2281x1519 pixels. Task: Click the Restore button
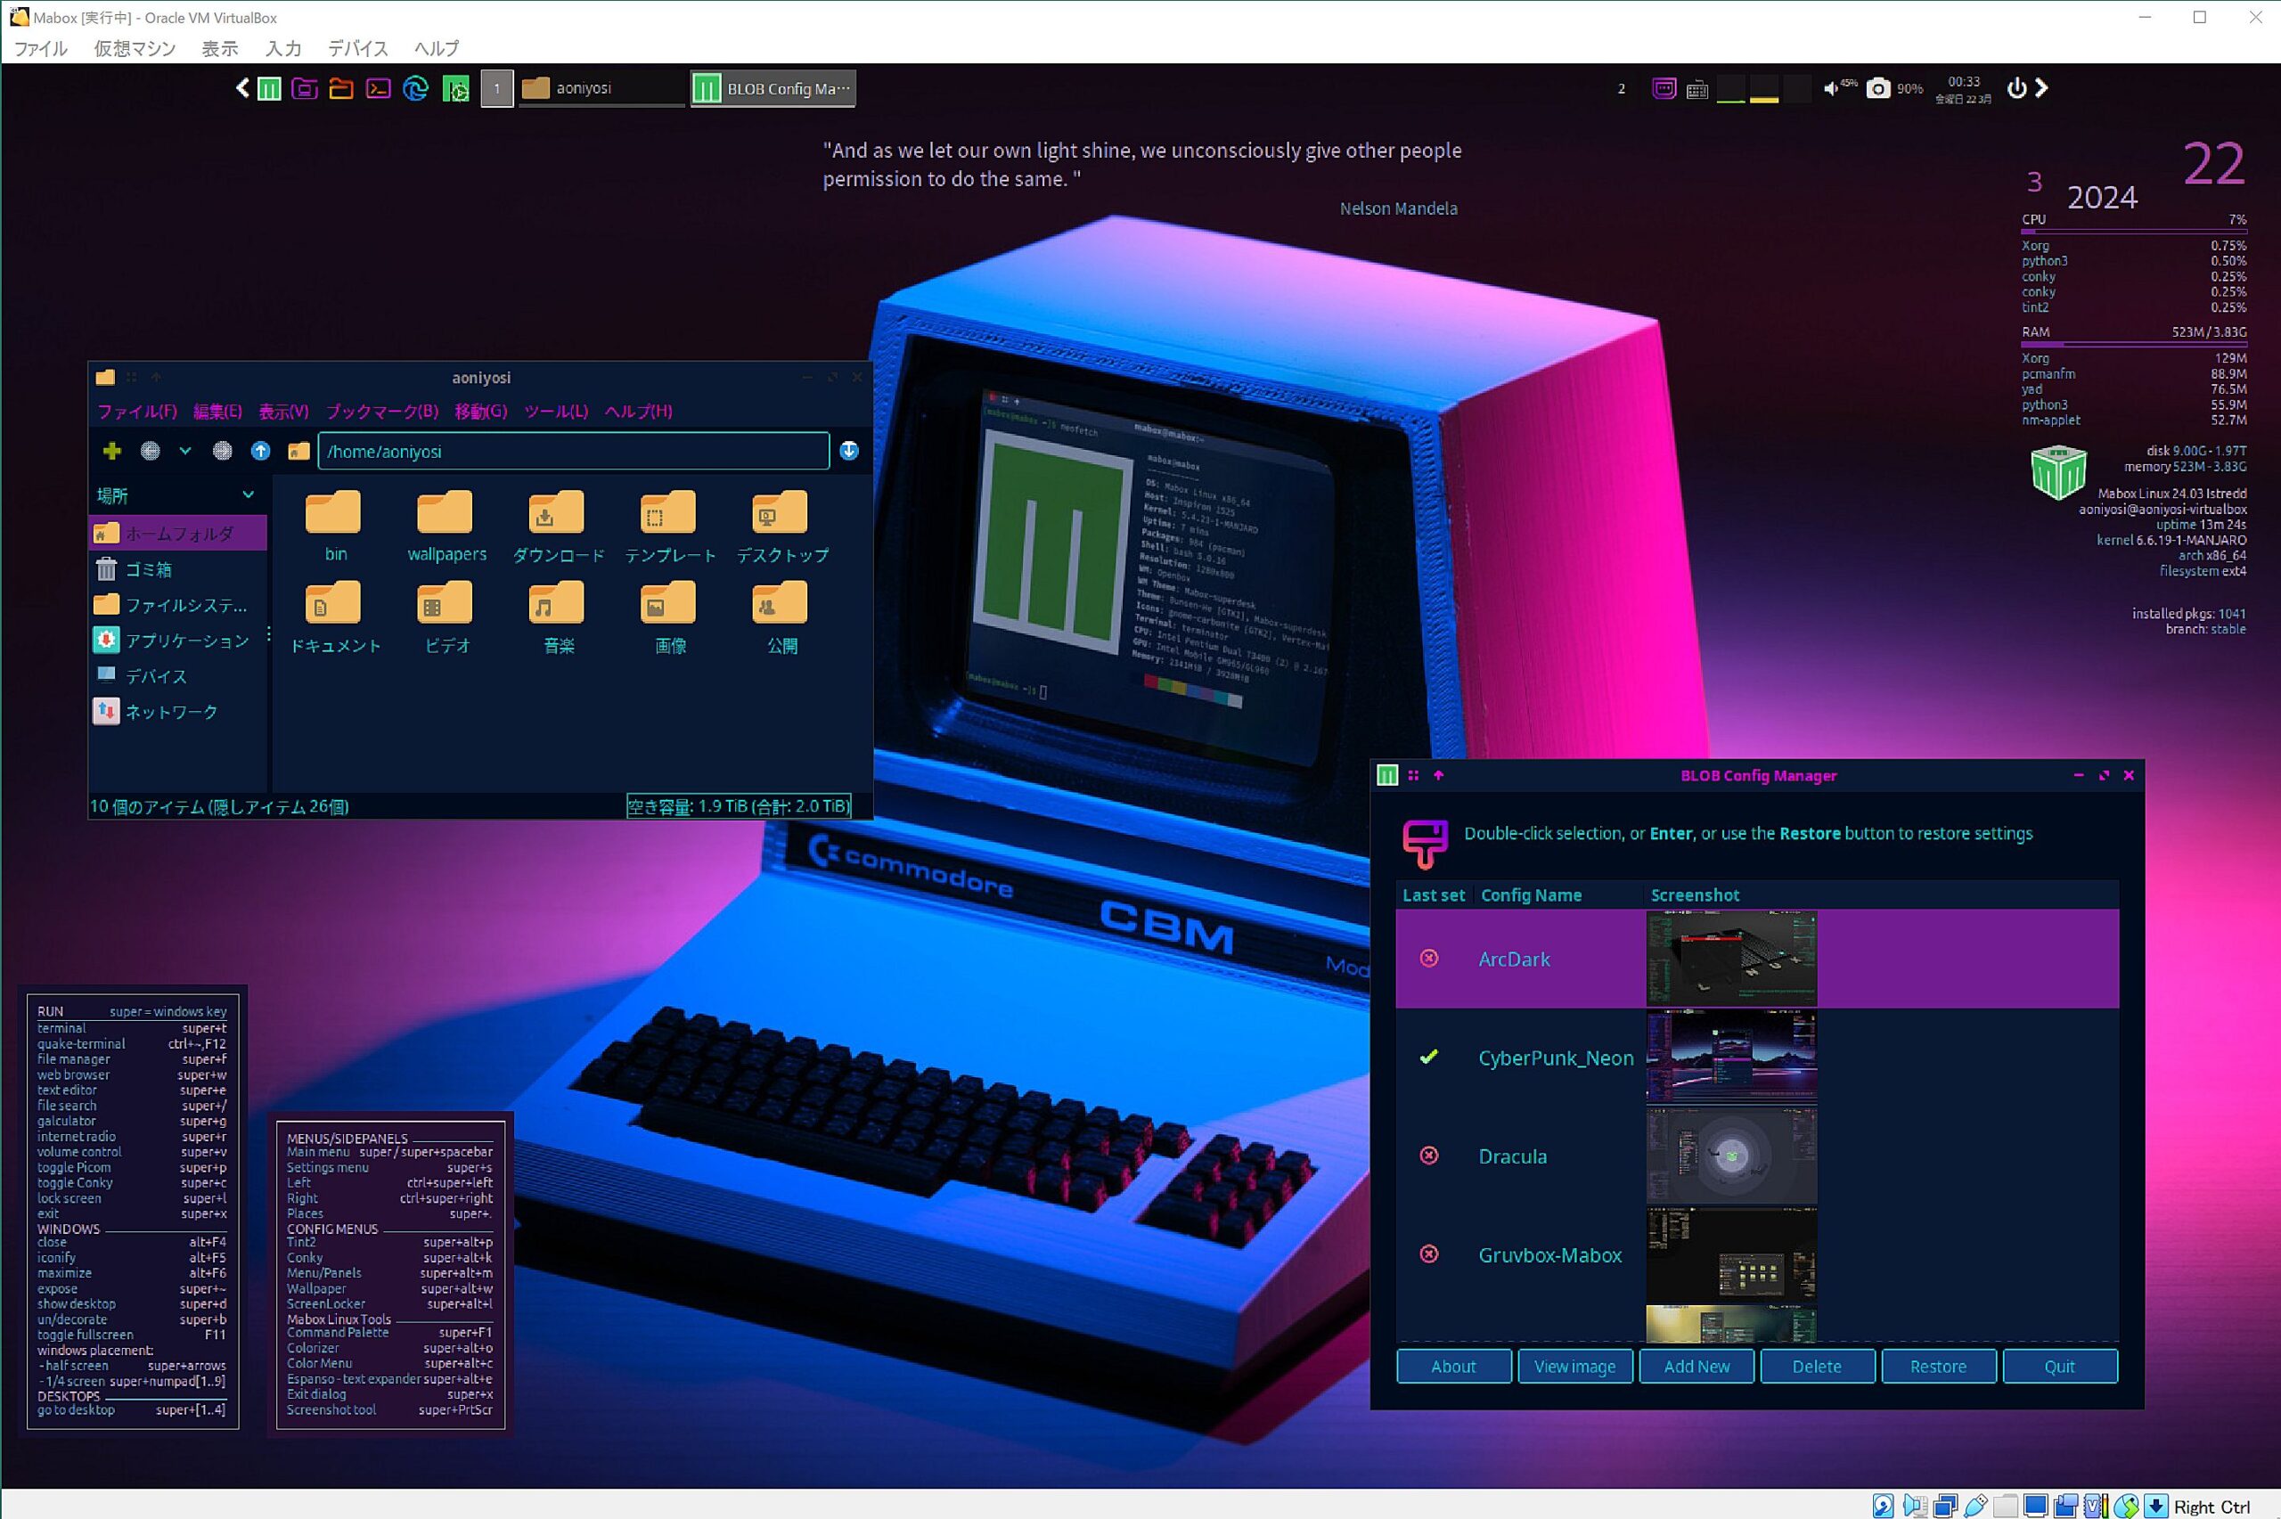pyautogui.click(x=1938, y=1366)
